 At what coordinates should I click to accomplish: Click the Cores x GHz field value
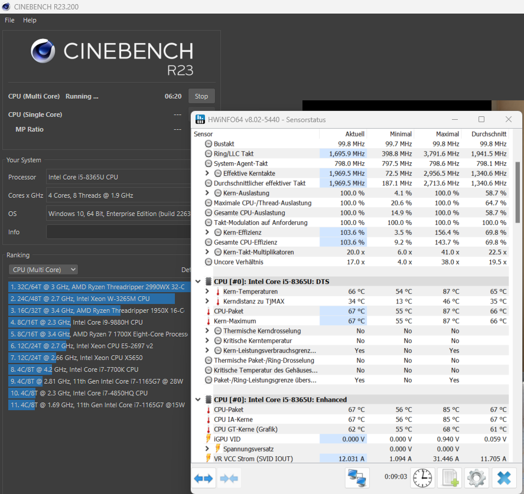[118, 195]
